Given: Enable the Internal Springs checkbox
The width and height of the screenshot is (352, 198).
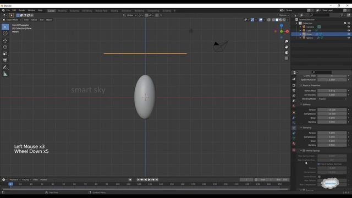Looking at the screenshot, I should pyautogui.click(x=304, y=151).
